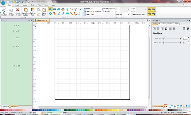Choose the Flat Color fill icon
The image size is (191, 115).
(158, 29)
